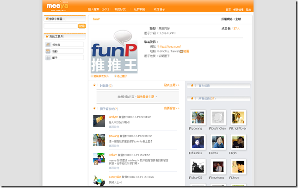Image resolution: width=298 pixels, height=188 pixels.
Task: Open caterpillar username in message board
Action: pos(115,177)
